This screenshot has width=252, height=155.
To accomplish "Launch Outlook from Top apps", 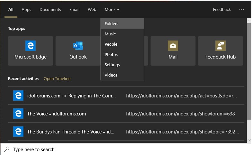I will [78, 51].
